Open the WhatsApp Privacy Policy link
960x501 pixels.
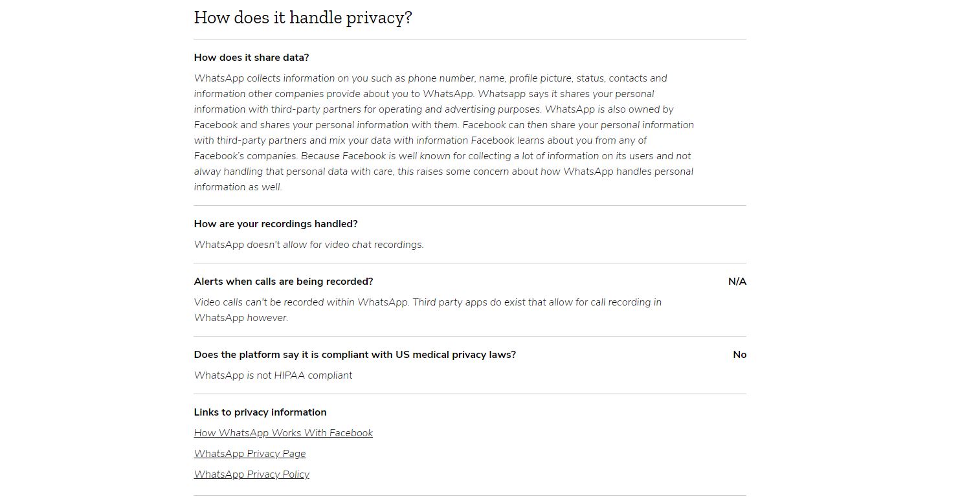click(x=252, y=474)
